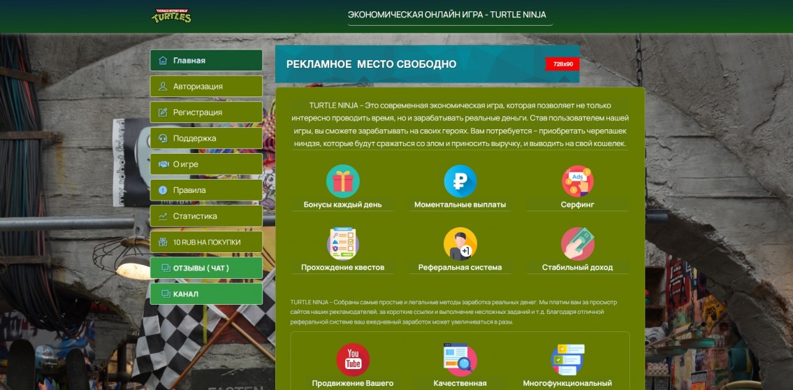This screenshot has height=390, width=793.
Task: Click the blue ruble payouts icon
Action: click(x=460, y=181)
